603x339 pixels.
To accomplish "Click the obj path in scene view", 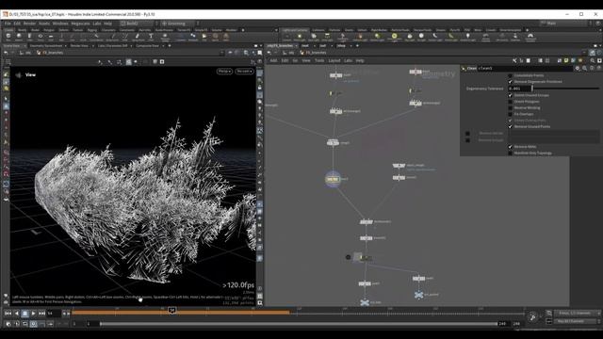I will click(28, 53).
